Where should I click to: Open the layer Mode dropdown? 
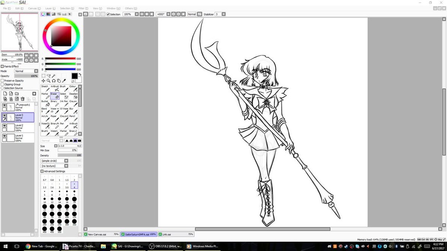click(36, 71)
